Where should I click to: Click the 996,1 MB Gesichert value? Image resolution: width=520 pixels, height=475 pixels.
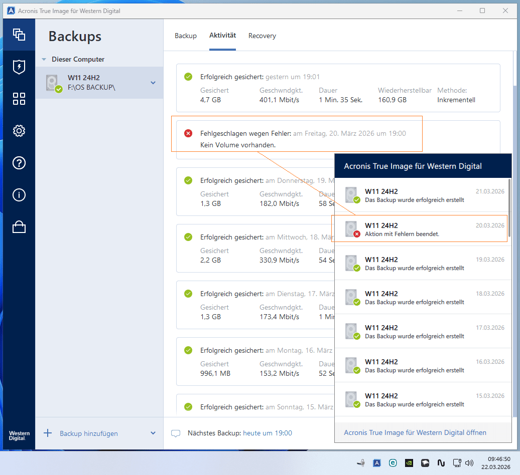tap(215, 373)
